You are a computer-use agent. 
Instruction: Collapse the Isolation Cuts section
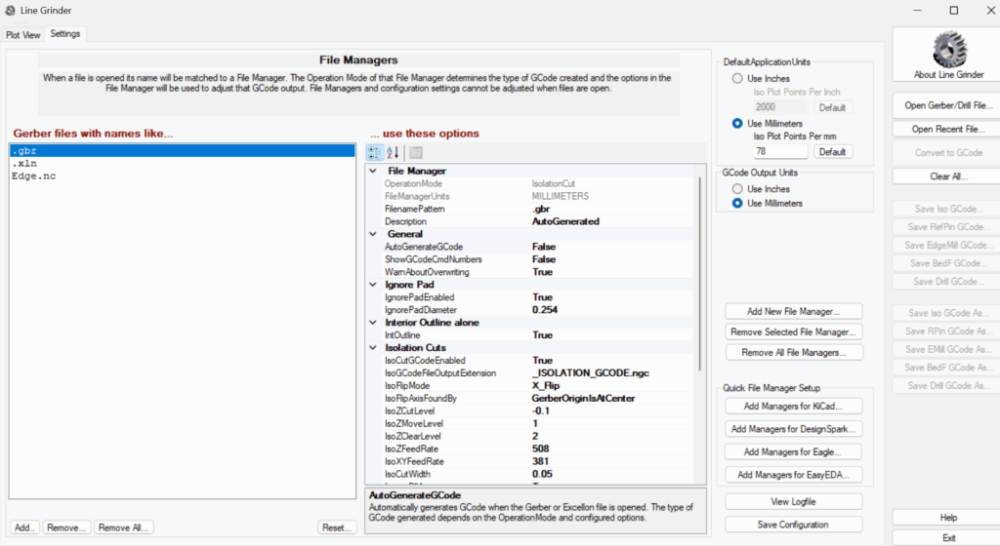(373, 348)
